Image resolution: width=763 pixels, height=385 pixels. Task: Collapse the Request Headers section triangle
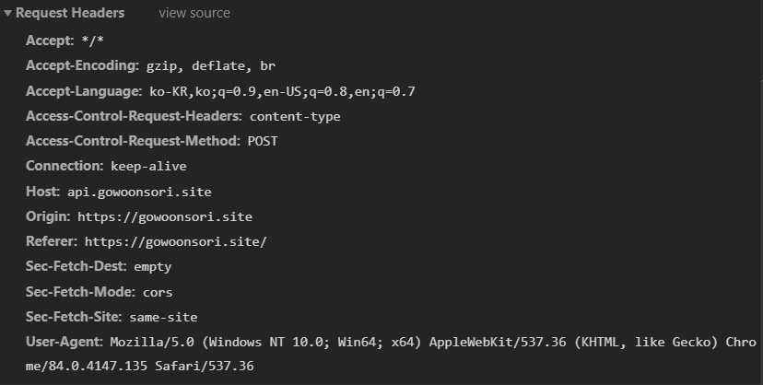point(8,14)
